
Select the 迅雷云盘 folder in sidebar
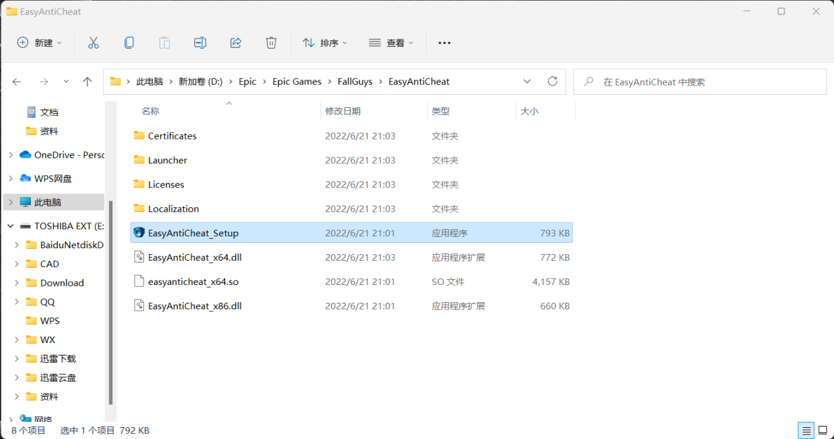(x=58, y=378)
